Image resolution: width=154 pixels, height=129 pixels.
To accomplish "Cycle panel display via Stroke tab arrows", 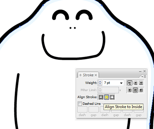I will 80,75.
